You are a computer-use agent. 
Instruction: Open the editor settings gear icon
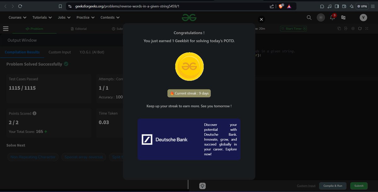353,29
